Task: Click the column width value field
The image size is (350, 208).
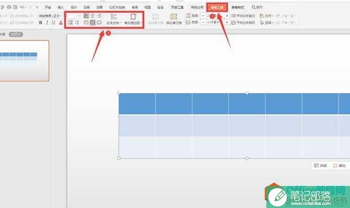Action: tap(214, 23)
